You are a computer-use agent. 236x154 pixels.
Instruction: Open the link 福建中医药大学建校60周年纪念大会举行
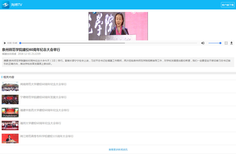click(45, 110)
